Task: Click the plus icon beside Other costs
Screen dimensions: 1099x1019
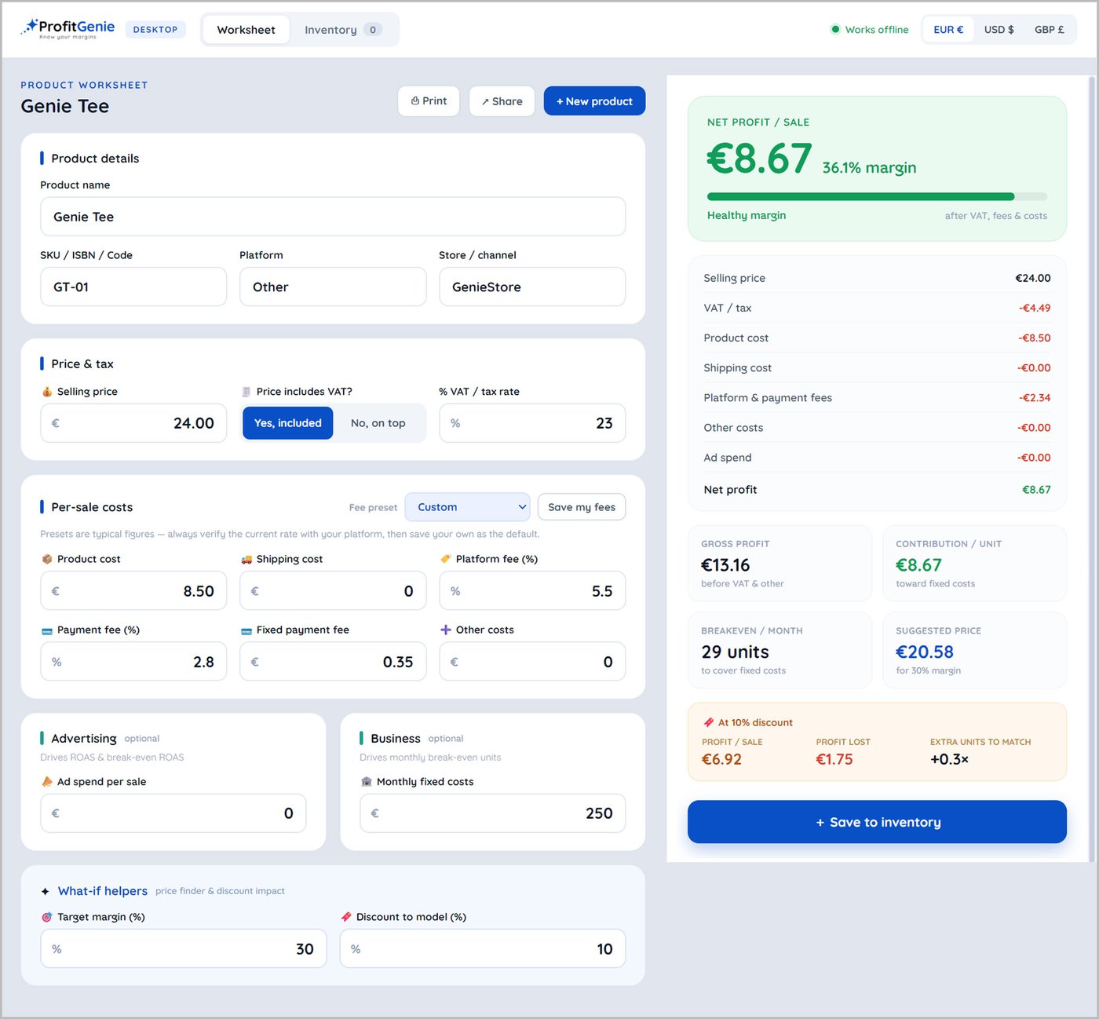Action: pyautogui.click(x=446, y=630)
